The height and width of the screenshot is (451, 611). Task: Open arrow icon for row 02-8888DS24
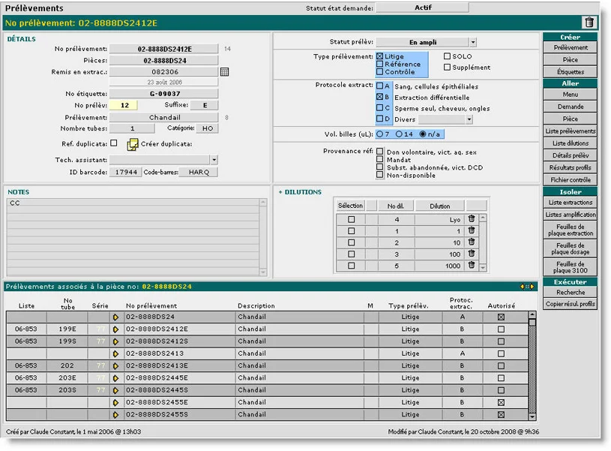tap(115, 317)
